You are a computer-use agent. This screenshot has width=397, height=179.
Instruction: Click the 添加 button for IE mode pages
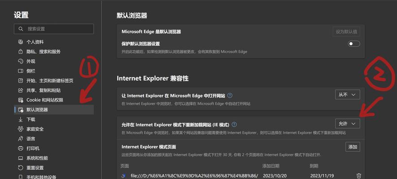(x=353, y=147)
